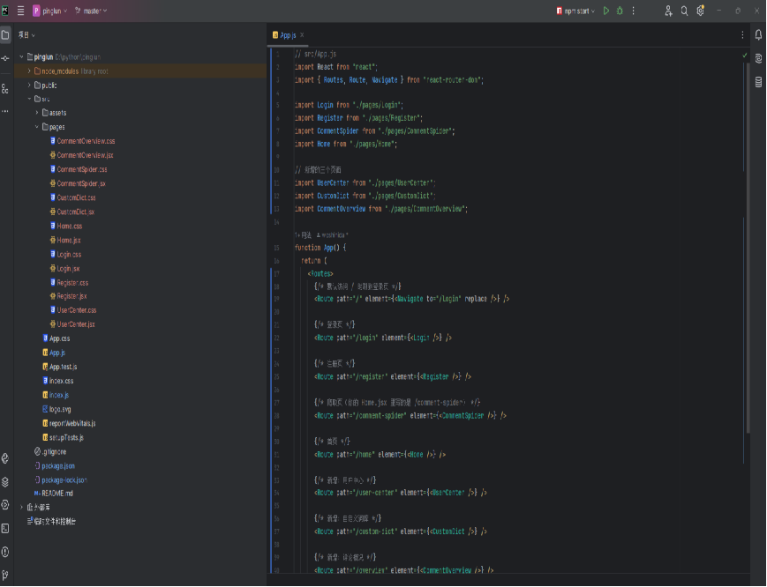This screenshot has width=767, height=587.
Task: Run the npm start configuration
Action: 605,11
